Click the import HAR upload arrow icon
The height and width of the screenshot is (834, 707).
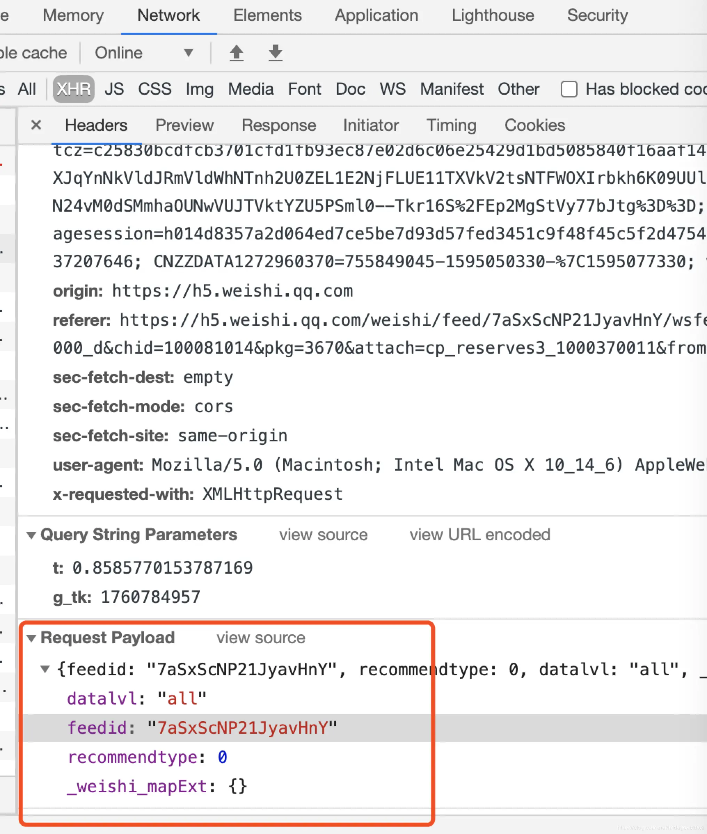tap(237, 53)
